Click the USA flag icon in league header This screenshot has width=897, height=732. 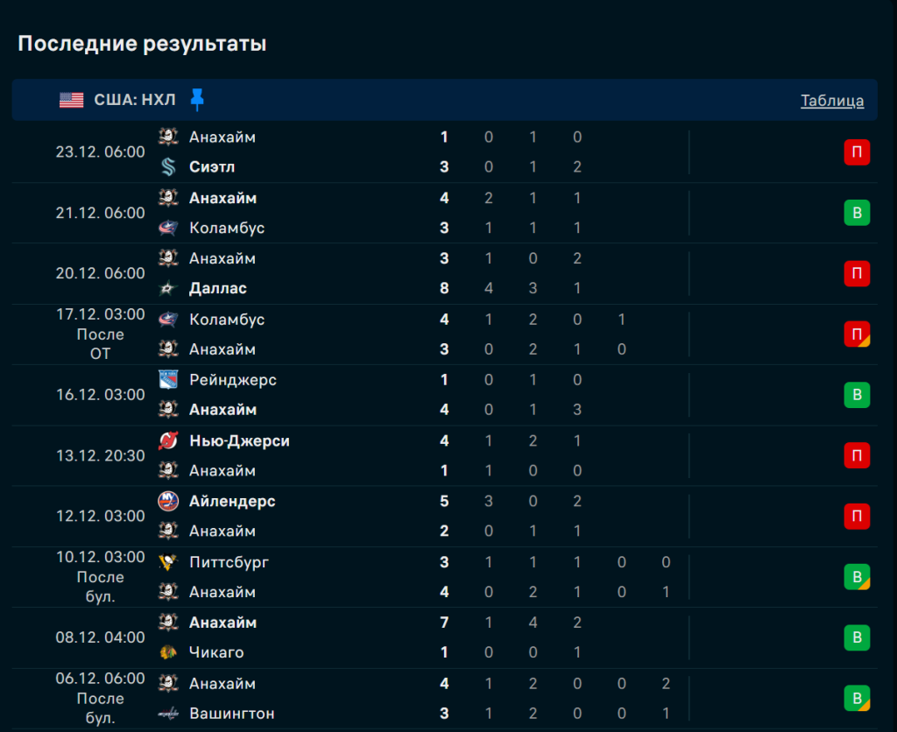point(72,100)
